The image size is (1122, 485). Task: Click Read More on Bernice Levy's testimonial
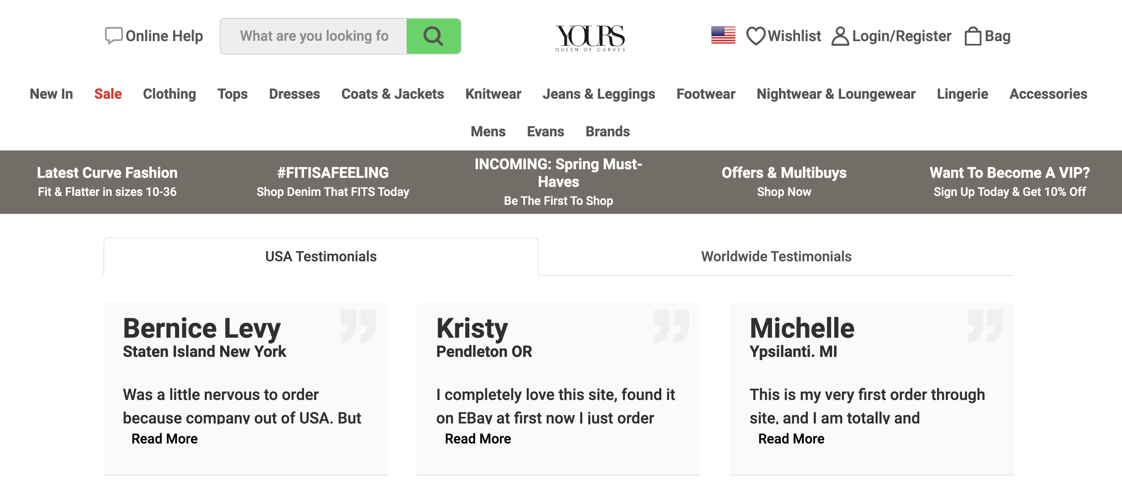[165, 438]
